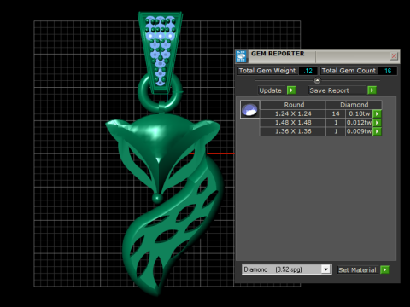
Task: Click the Total Gem Weight label
Action: 267,71
